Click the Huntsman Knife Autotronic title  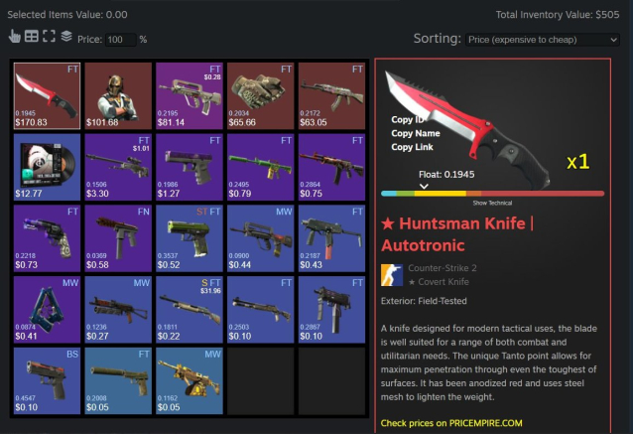pos(457,234)
